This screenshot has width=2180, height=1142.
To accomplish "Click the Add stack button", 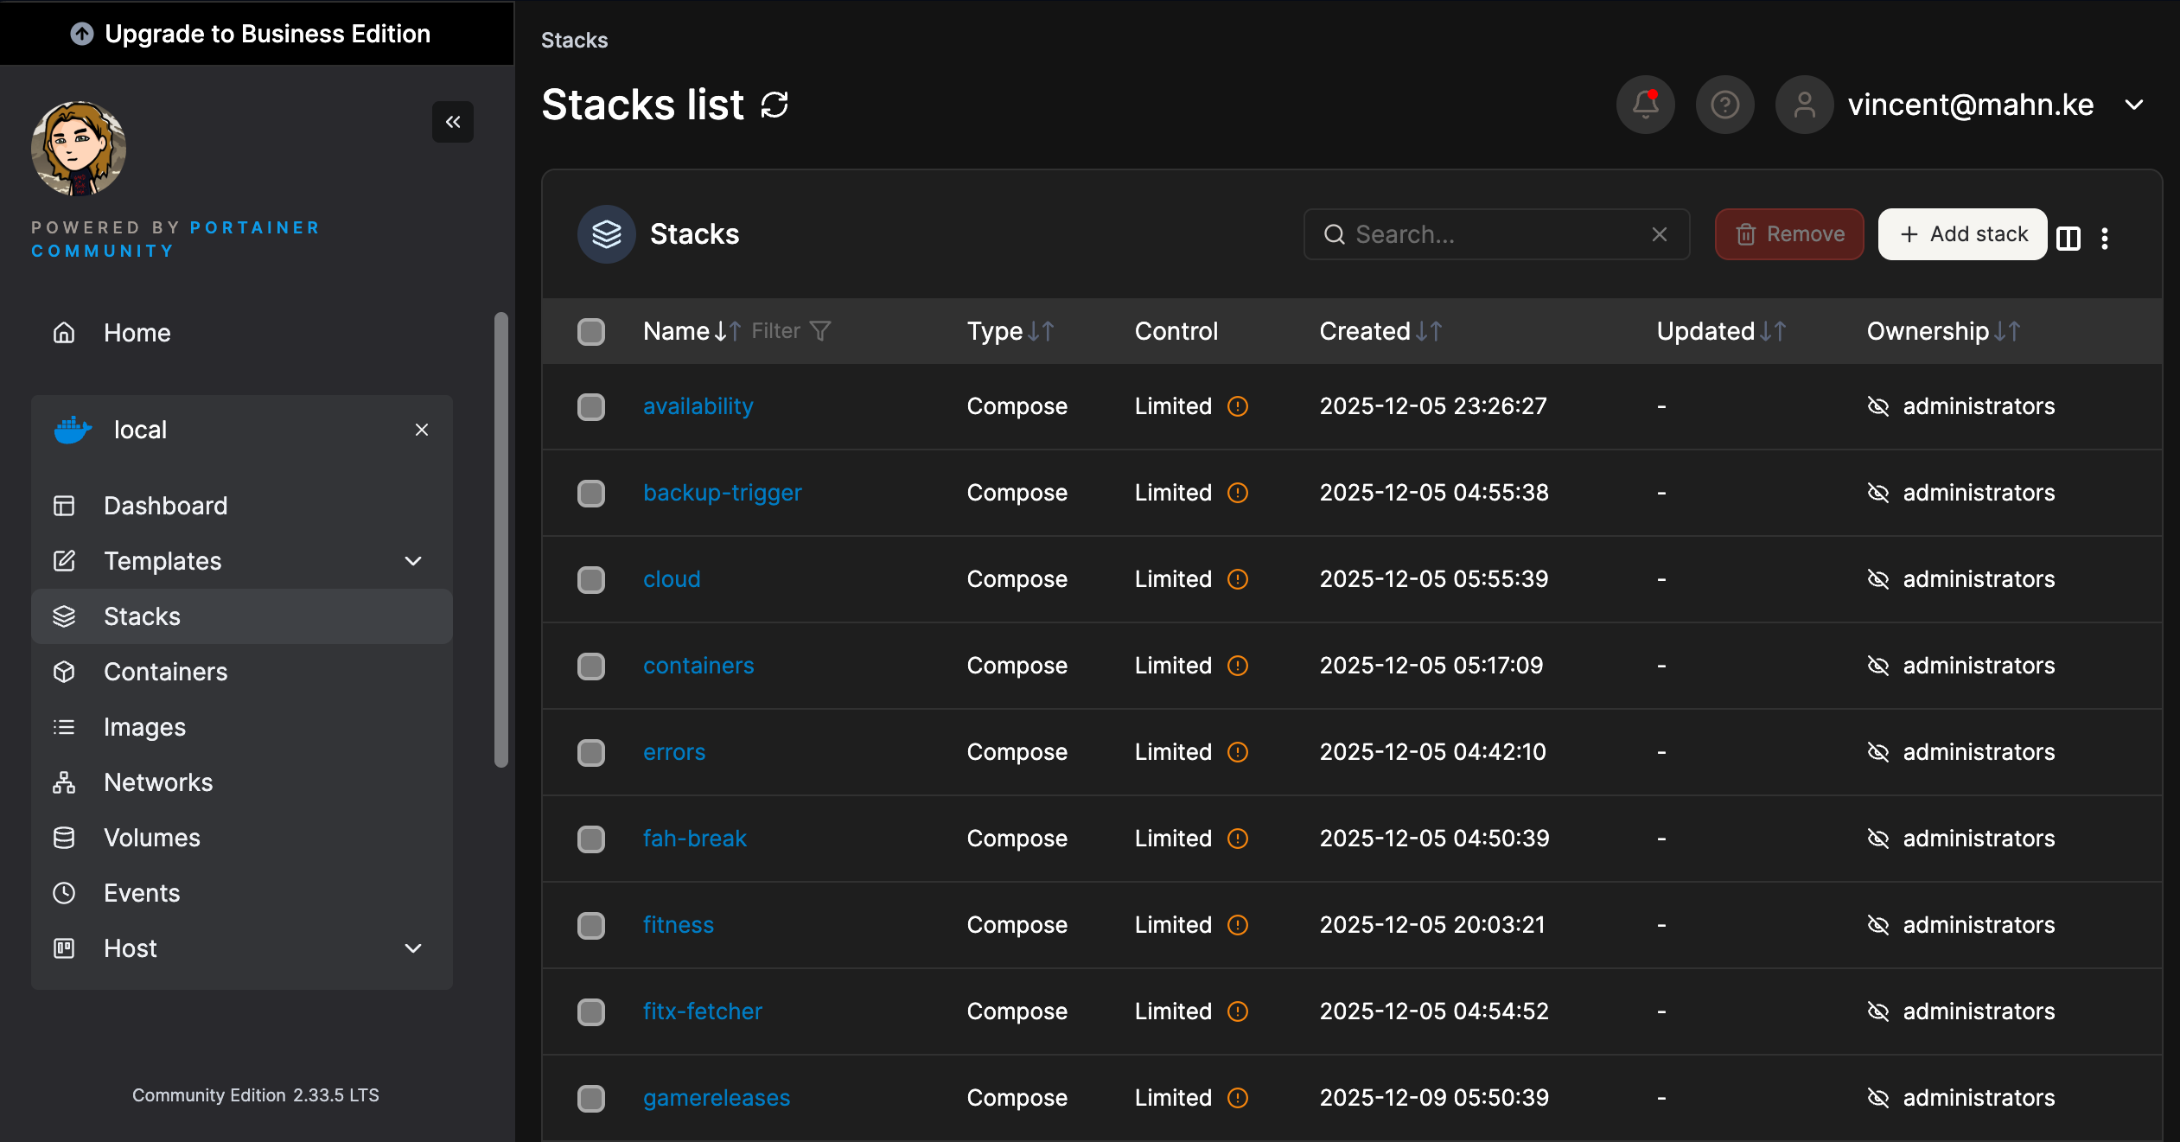I will pos(1962,234).
